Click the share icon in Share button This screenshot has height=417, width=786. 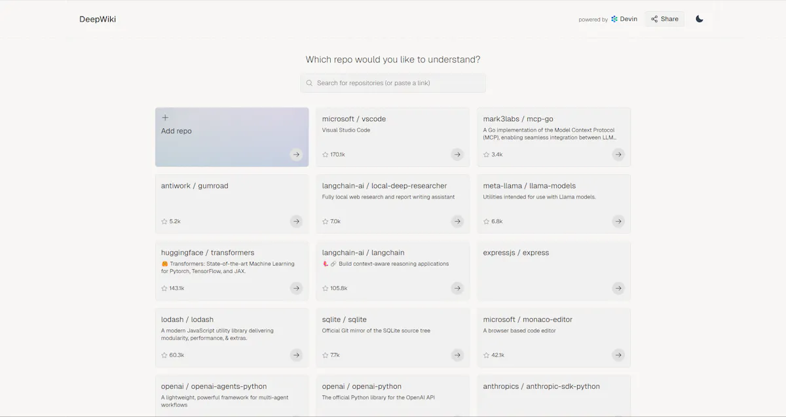click(x=654, y=19)
